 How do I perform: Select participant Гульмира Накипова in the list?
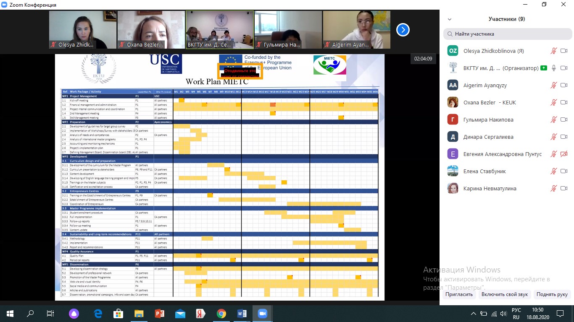488,119
